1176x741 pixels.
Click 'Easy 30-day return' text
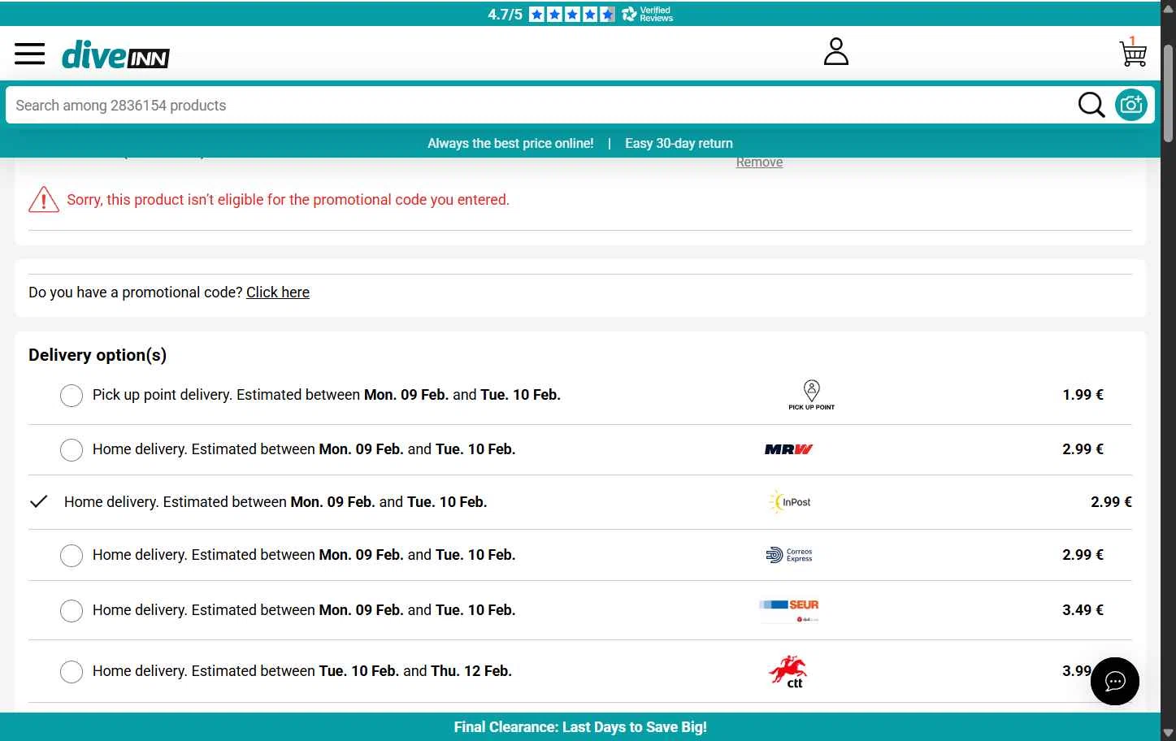pos(679,143)
